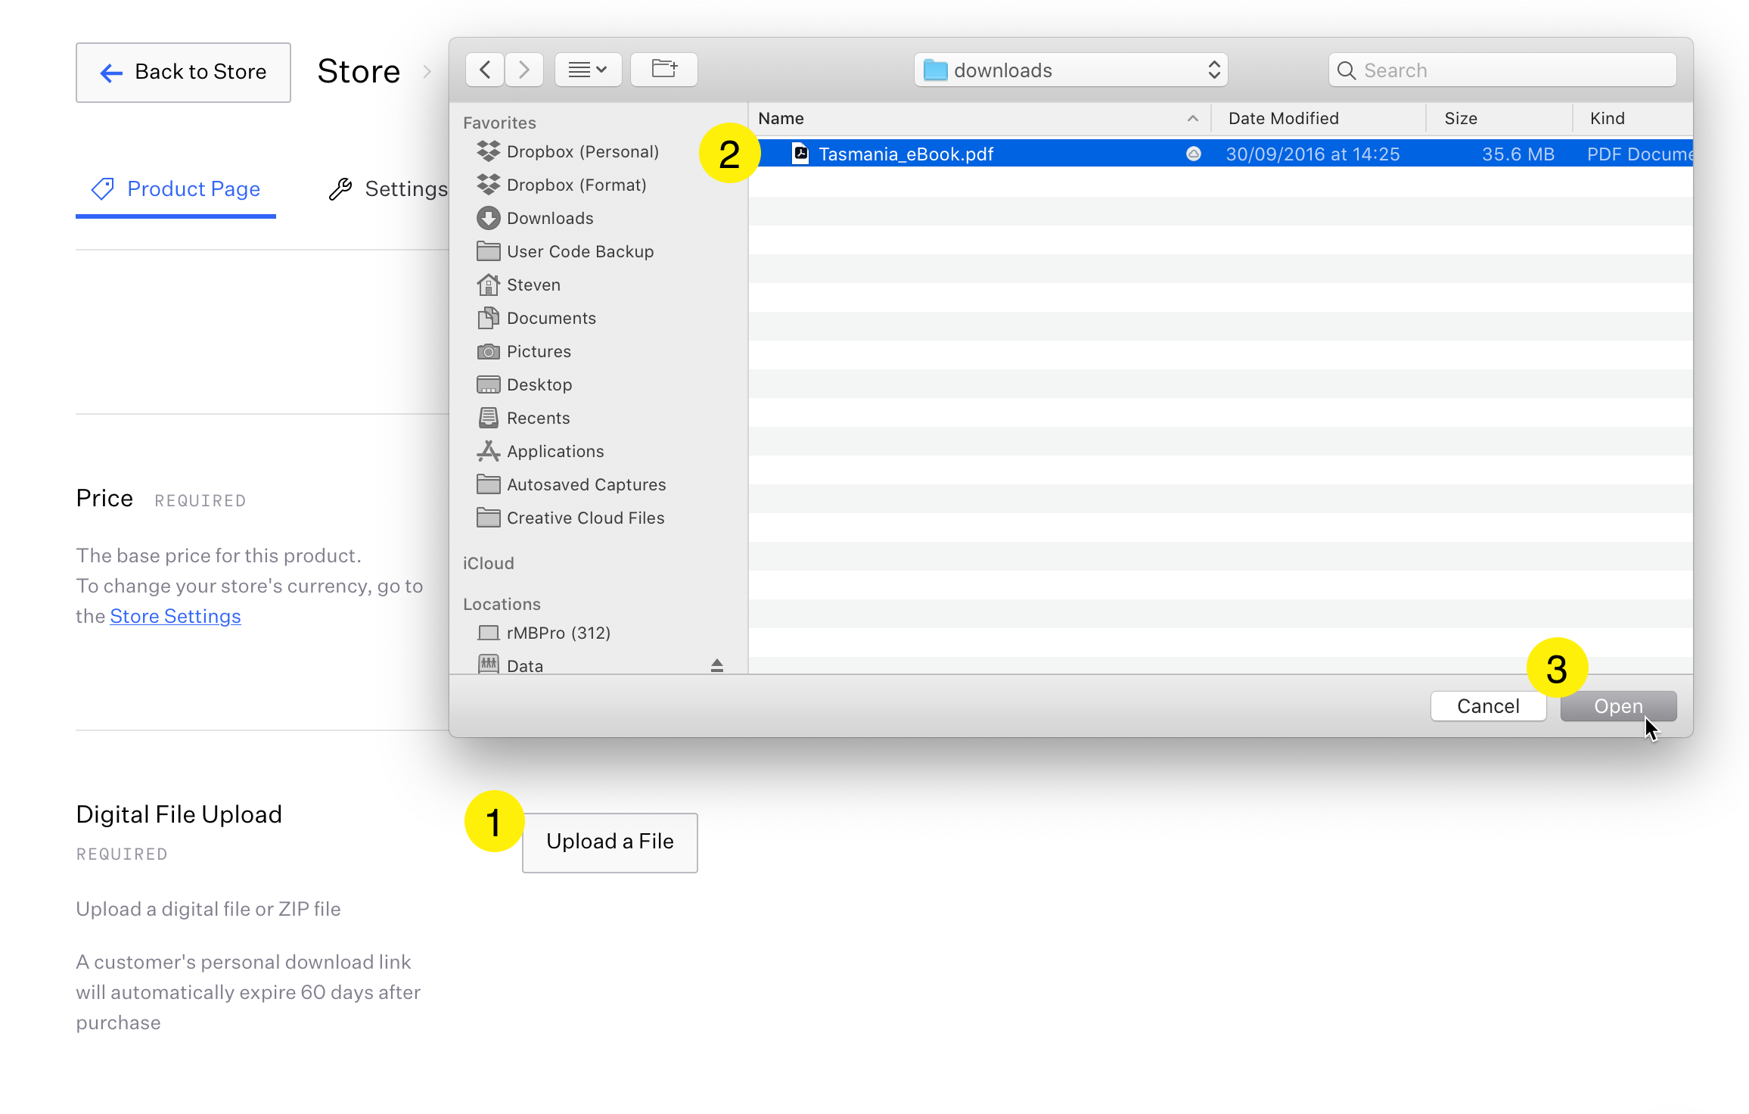Viewport: 1749px width, 1114px height.
Task: Open the Downloads sidebar folder
Action: pyautogui.click(x=549, y=219)
